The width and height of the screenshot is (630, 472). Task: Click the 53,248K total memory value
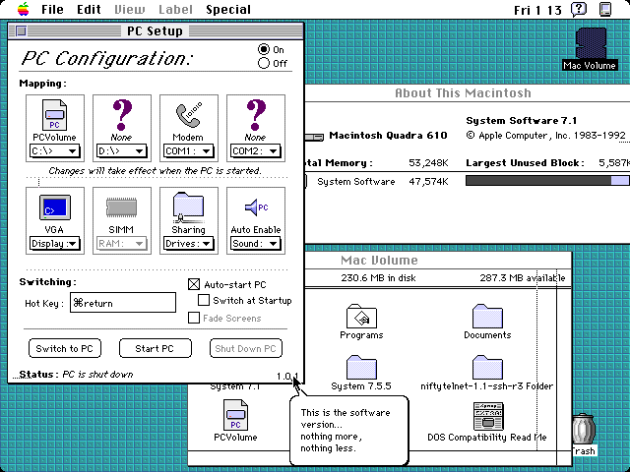pyautogui.click(x=428, y=163)
